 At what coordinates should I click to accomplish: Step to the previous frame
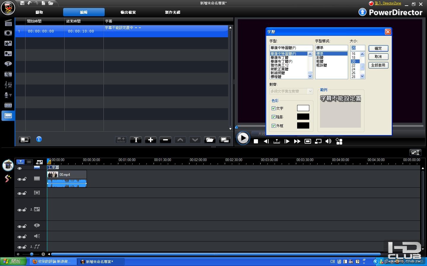coord(266,141)
